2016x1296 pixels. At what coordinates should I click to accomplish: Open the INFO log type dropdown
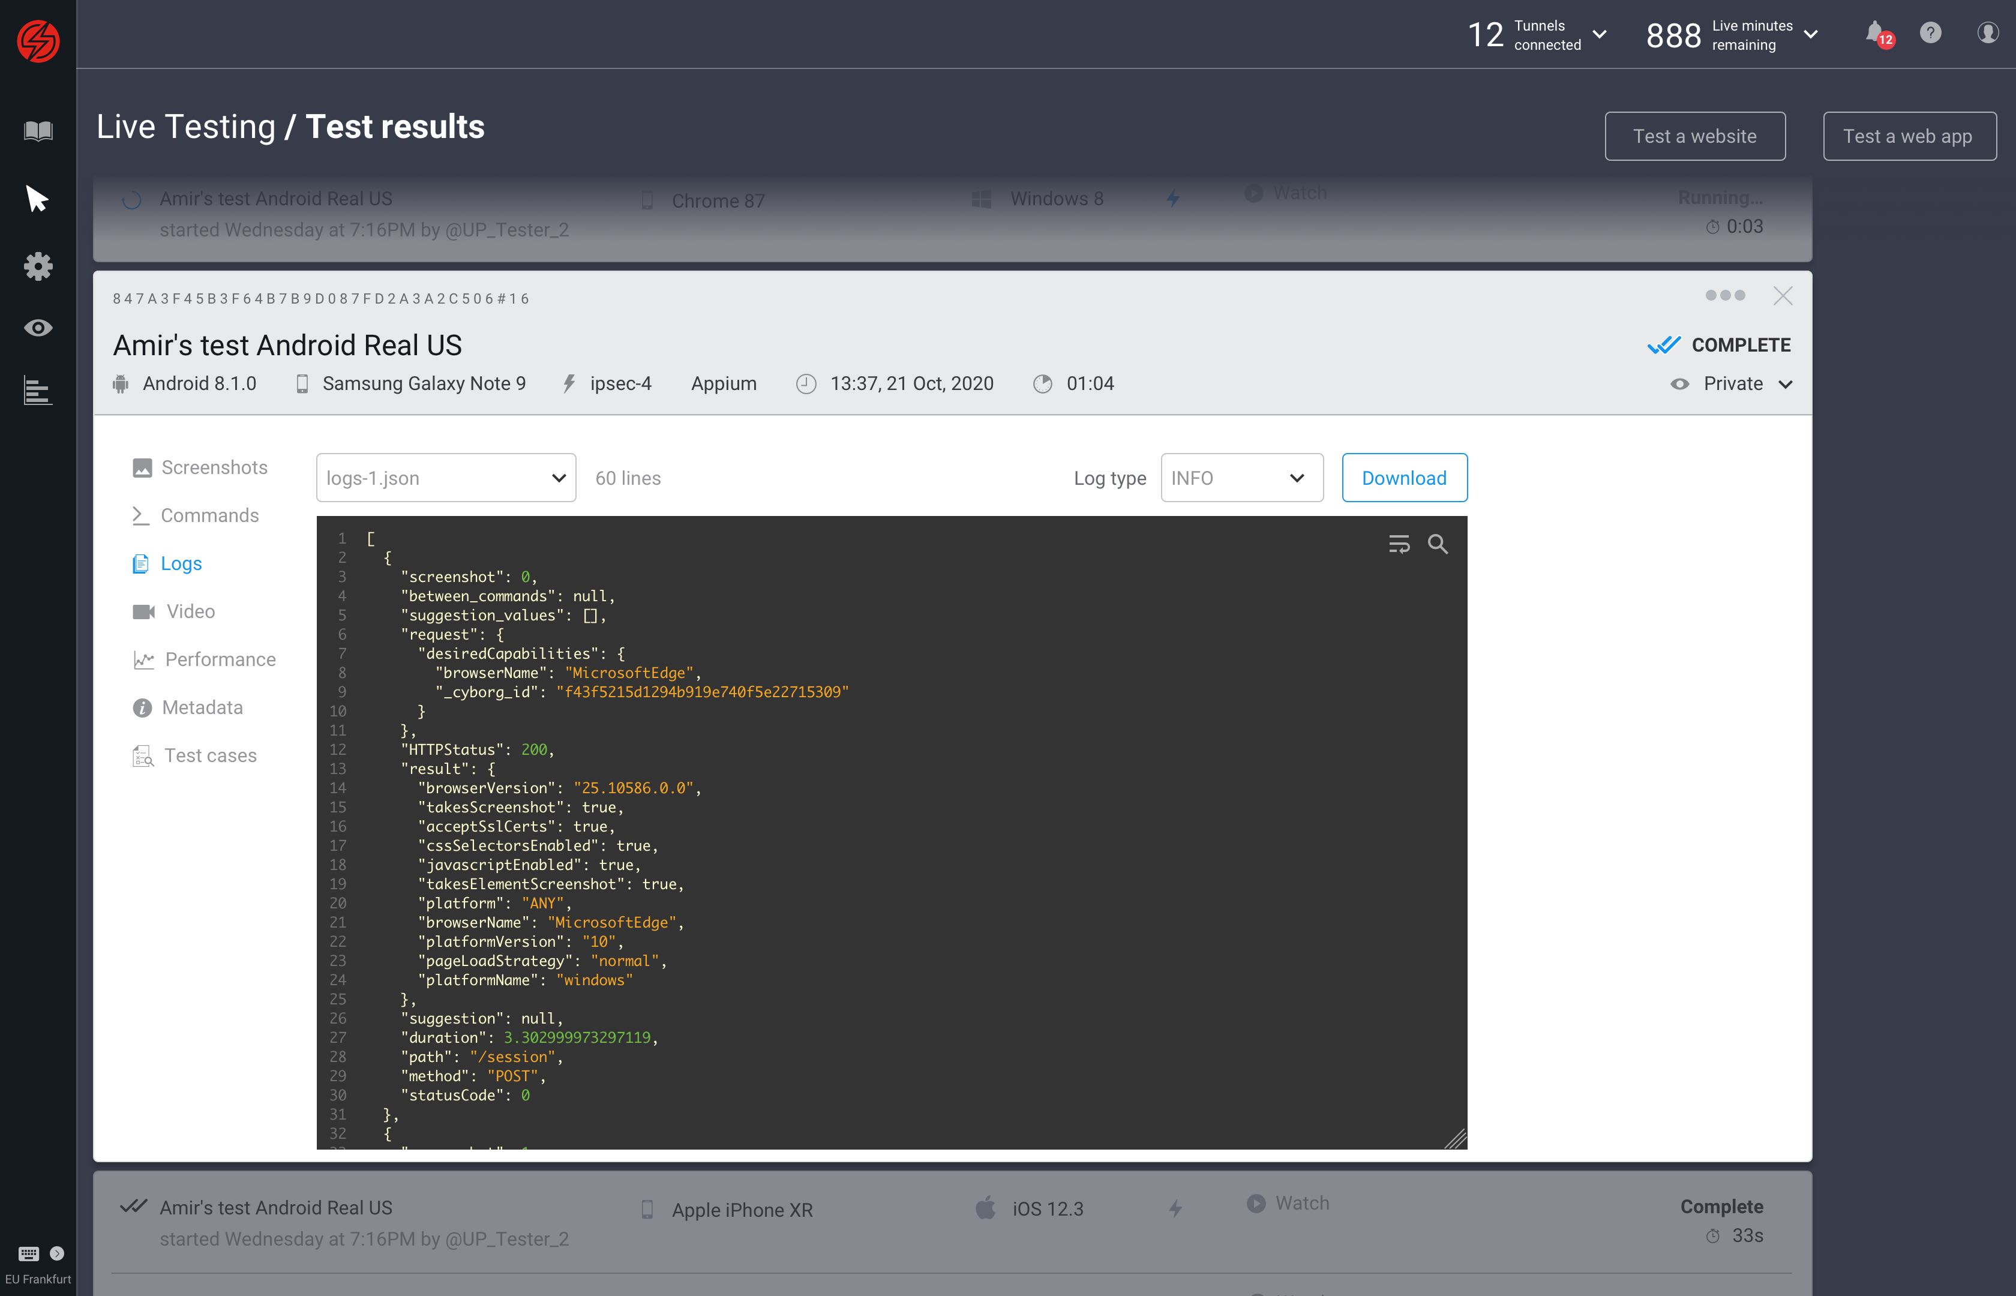pos(1242,477)
